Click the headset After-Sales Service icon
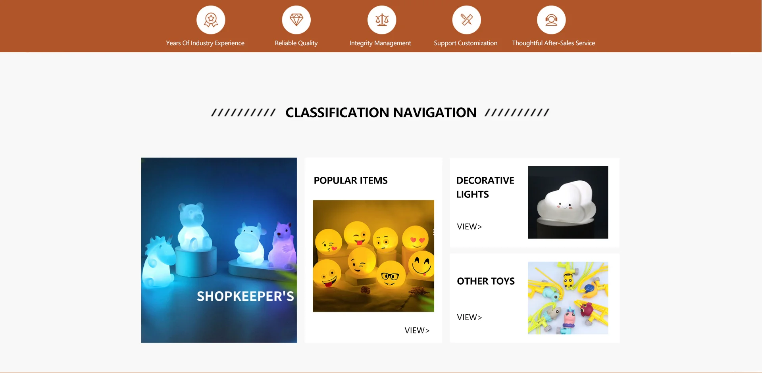This screenshot has height=373, width=762. [551, 20]
